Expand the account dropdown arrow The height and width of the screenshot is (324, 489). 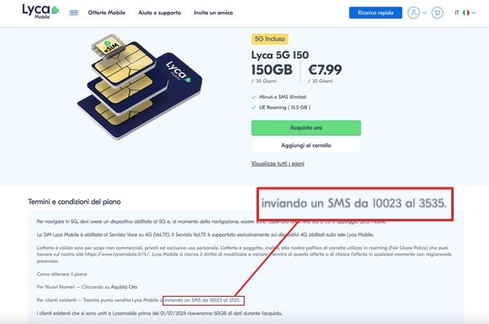(x=422, y=13)
